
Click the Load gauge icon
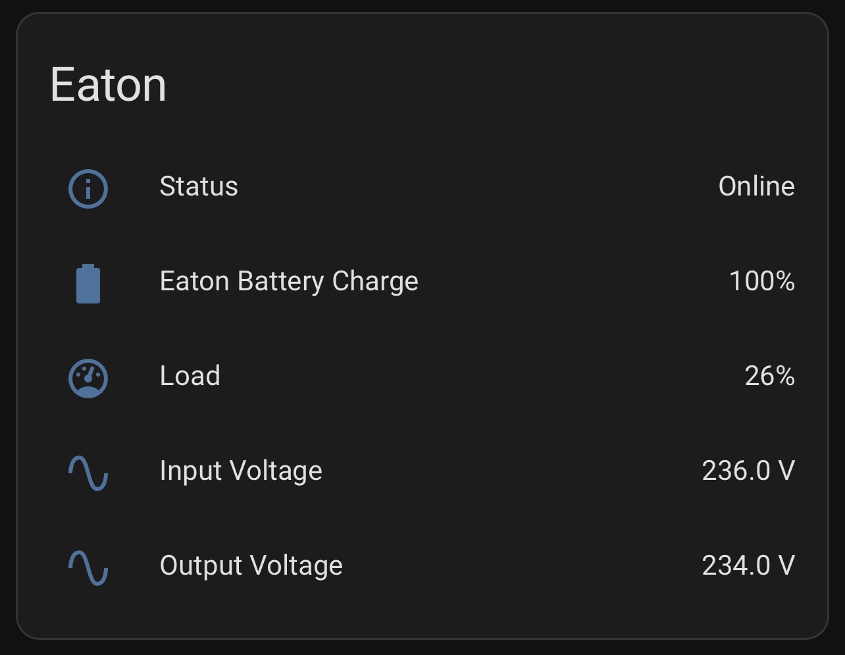(88, 379)
